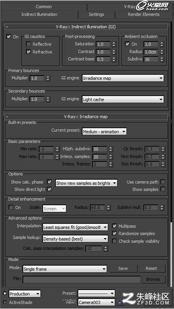Click the HSph. subdivs spinner arrows
The height and width of the screenshot is (309, 174).
click(x=111, y=149)
